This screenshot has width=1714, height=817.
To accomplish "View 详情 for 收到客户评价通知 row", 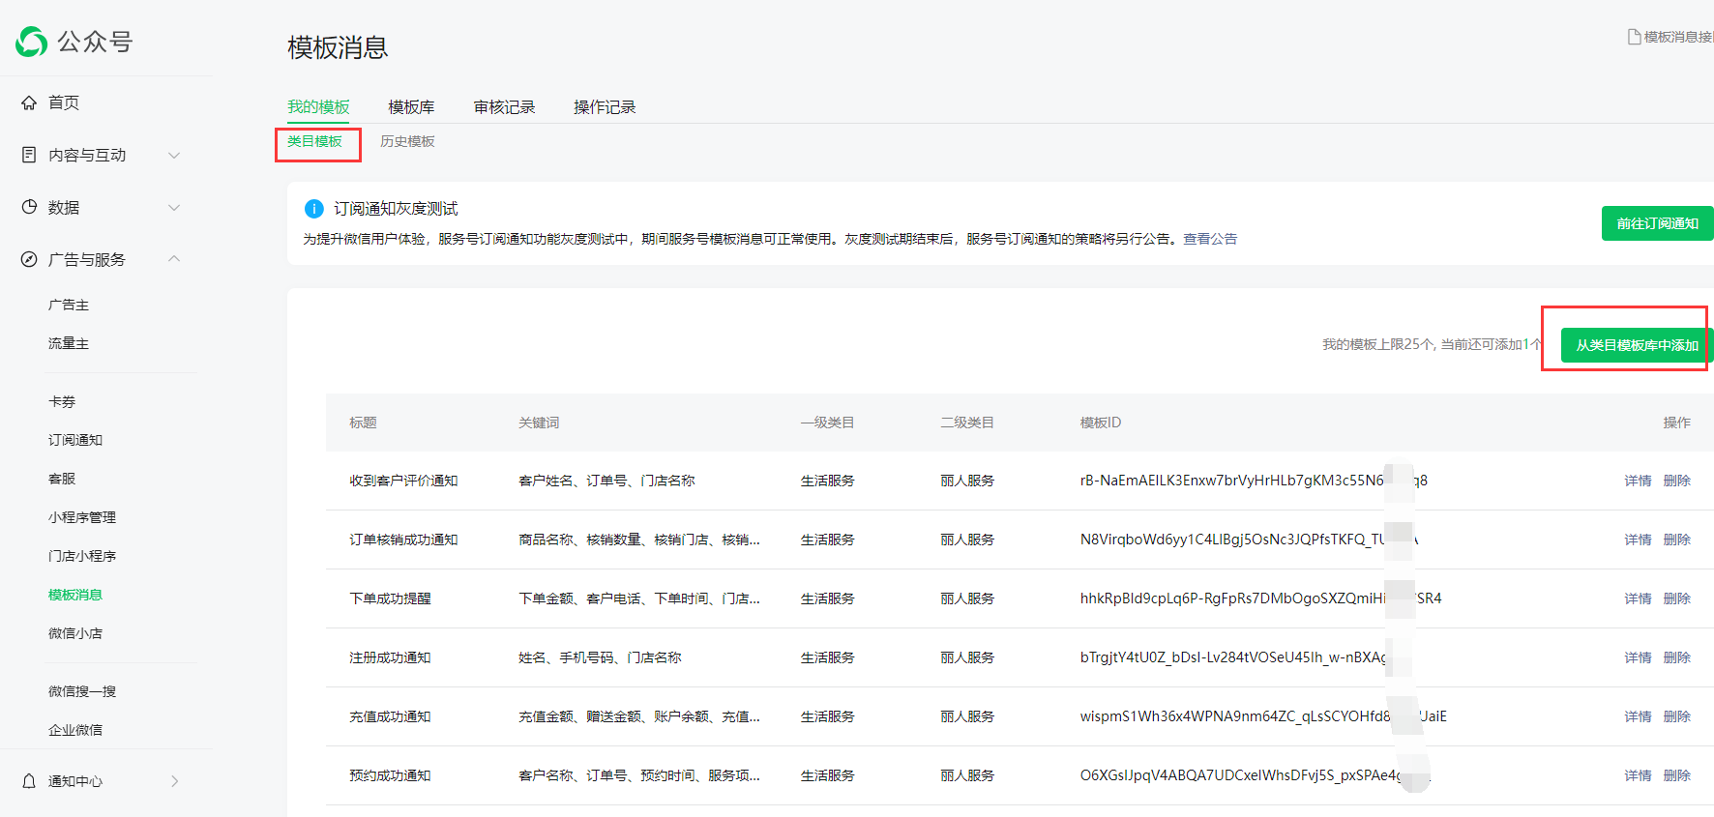I will click(1638, 481).
